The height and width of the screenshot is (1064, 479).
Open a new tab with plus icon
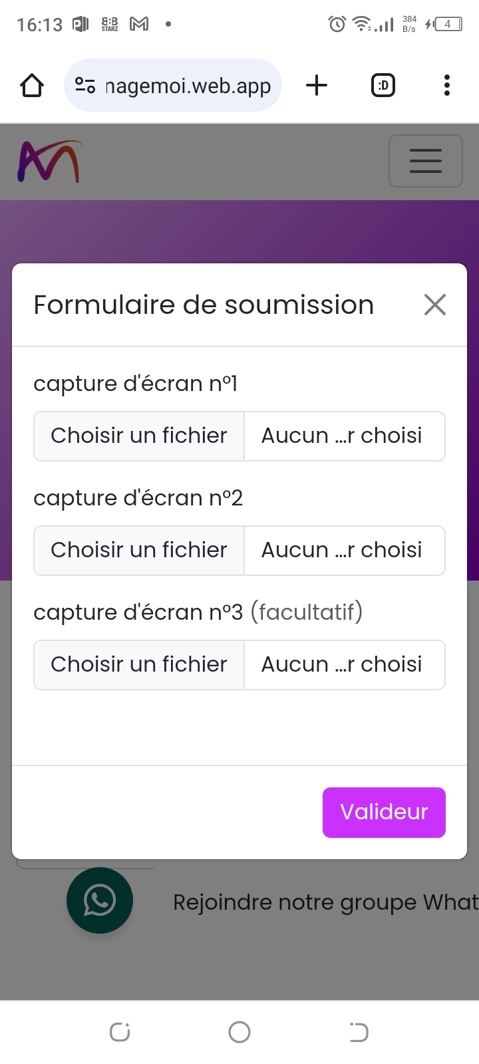317,85
